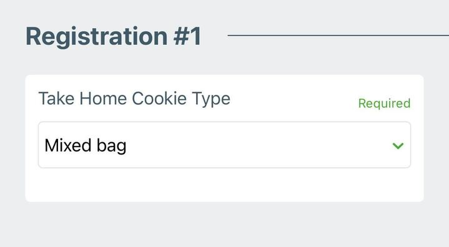Click the green chevron down arrow
Viewport: 449px width, 247px height.
[398, 146]
